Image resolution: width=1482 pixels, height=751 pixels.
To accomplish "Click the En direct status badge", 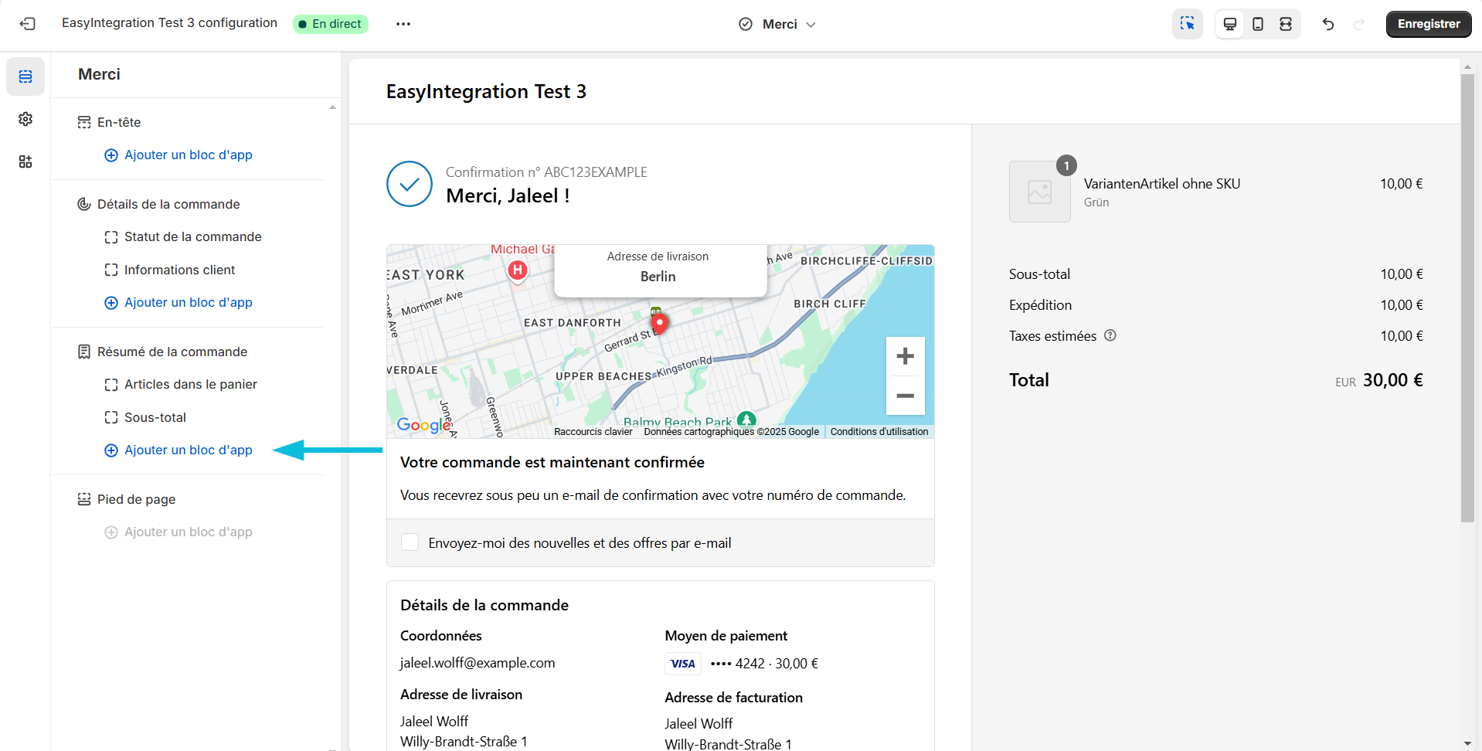I will pyautogui.click(x=331, y=24).
